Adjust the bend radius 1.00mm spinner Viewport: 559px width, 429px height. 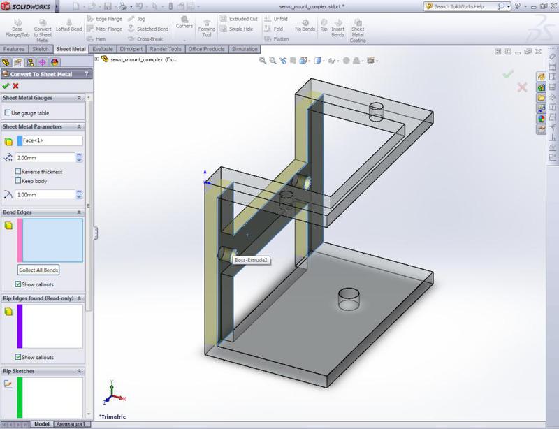point(79,194)
